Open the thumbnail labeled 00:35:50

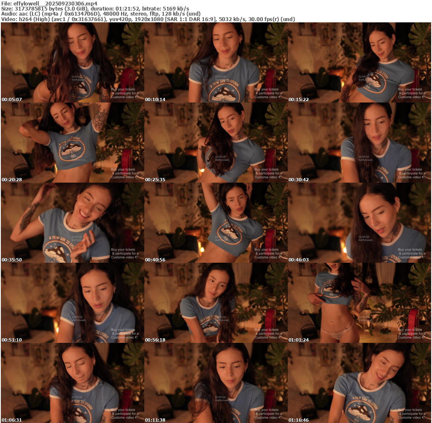(x=72, y=223)
